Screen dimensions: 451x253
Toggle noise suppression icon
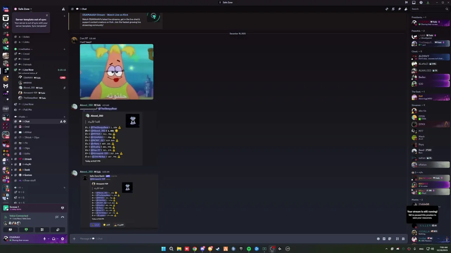57,217
